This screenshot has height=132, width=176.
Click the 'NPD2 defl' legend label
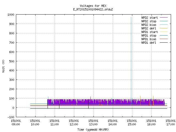tap(149, 28)
